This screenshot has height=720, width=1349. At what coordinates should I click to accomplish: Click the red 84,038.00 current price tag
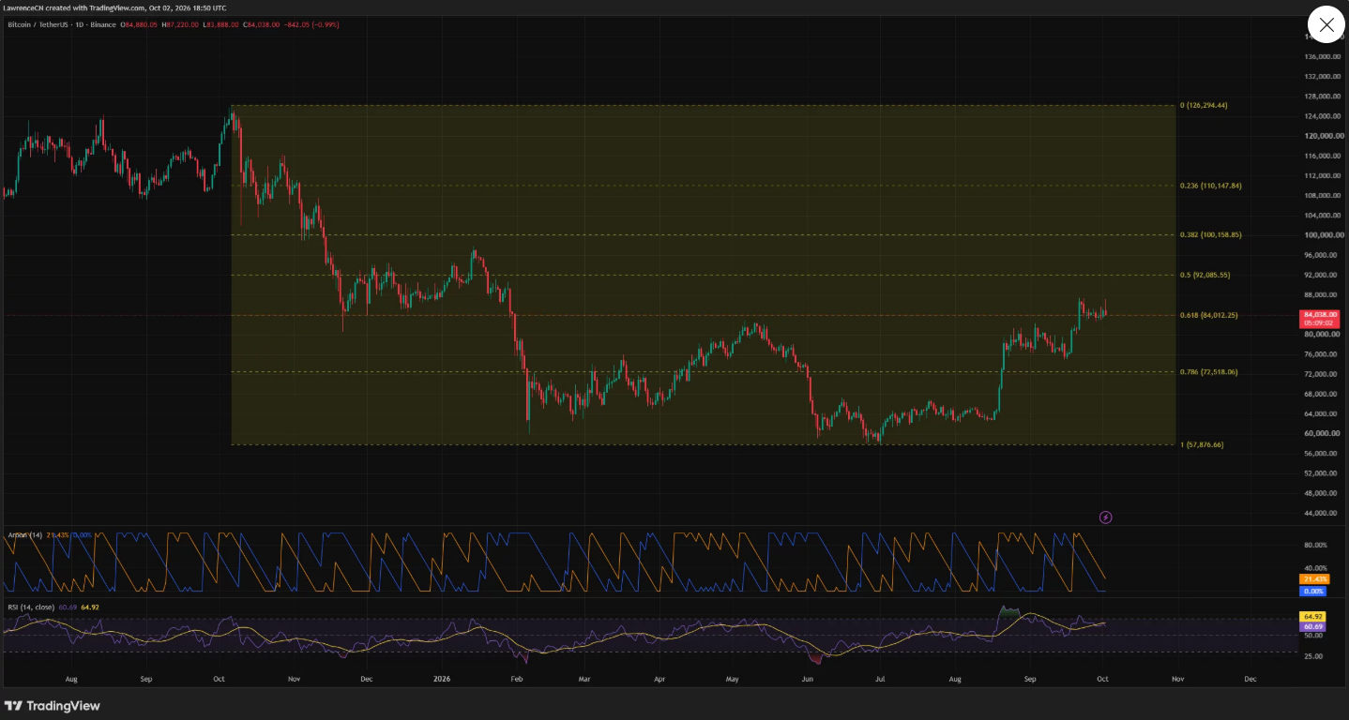(1319, 319)
